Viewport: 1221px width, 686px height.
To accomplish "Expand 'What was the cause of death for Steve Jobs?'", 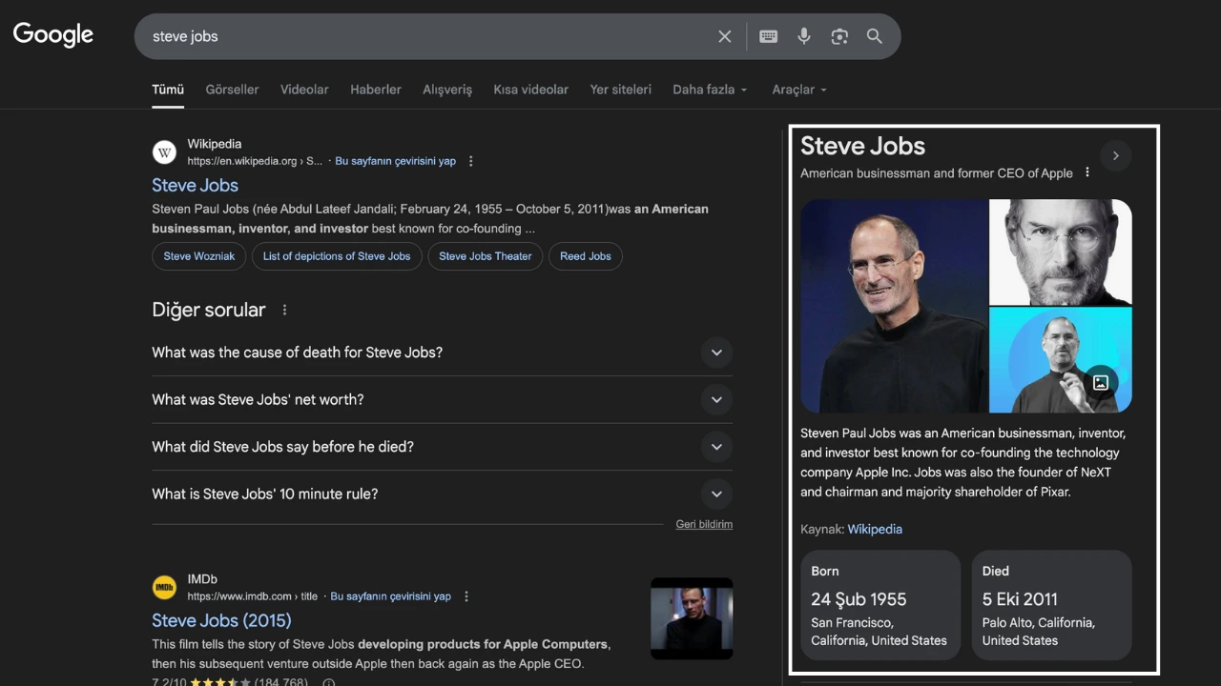I will pos(716,353).
